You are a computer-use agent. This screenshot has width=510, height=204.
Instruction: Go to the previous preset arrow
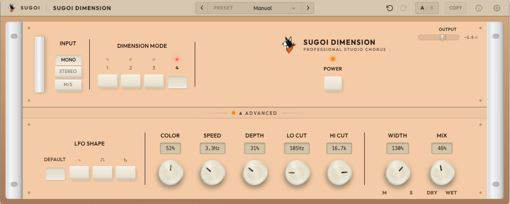point(202,8)
